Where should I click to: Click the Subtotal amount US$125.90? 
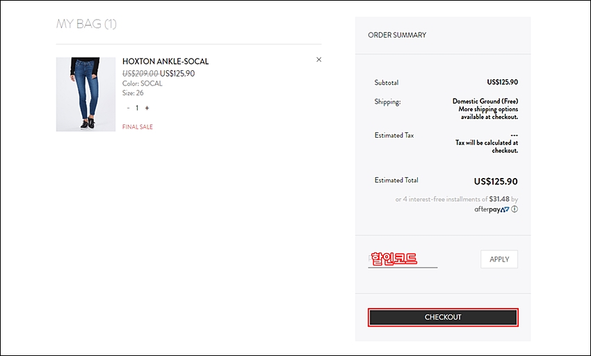click(x=503, y=82)
